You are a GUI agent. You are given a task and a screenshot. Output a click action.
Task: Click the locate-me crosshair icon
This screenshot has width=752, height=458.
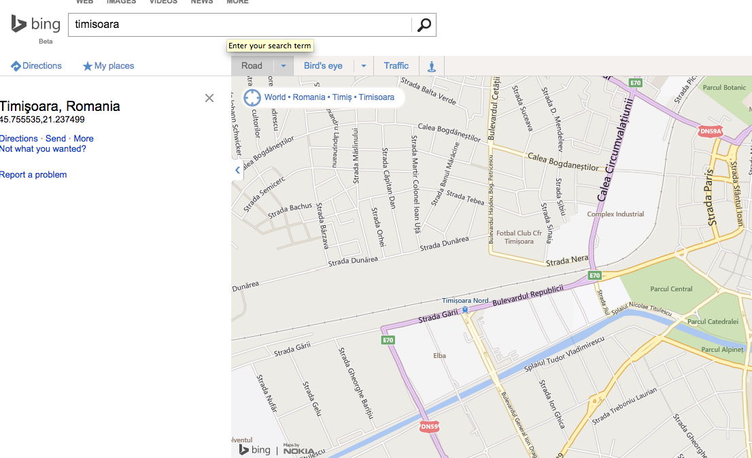pyautogui.click(x=252, y=97)
